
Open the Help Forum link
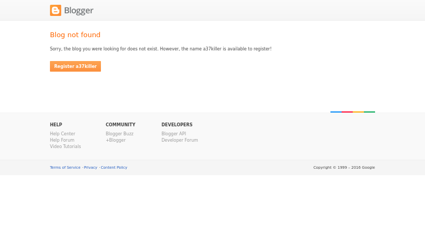coord(62,140)
